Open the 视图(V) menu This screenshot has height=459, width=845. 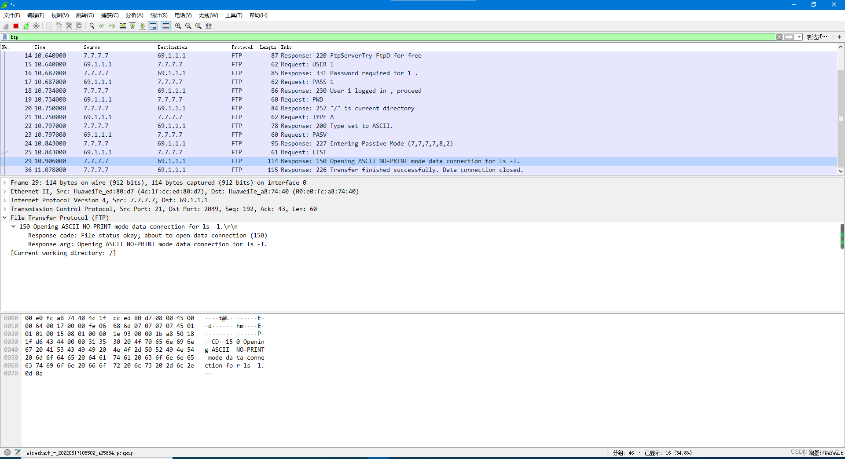[x=60, y=15]
